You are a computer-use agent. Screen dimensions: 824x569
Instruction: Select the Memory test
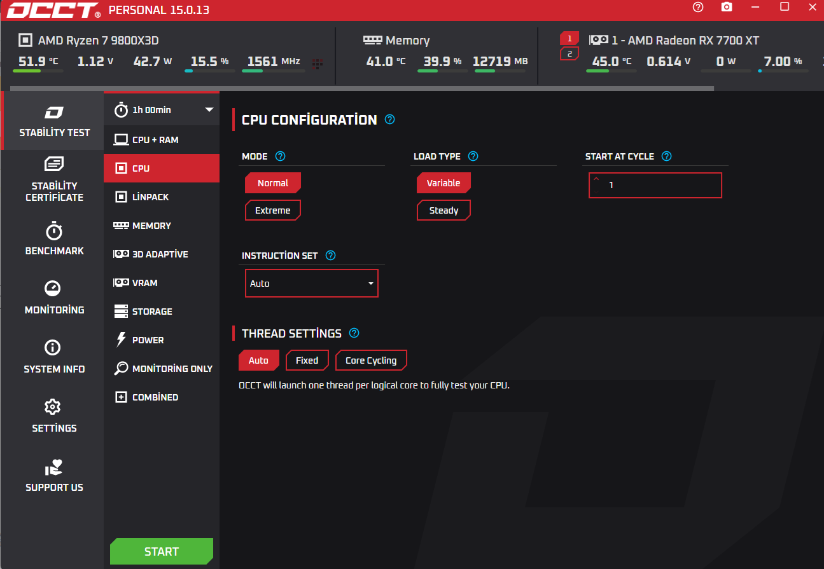tap(162, 226)
